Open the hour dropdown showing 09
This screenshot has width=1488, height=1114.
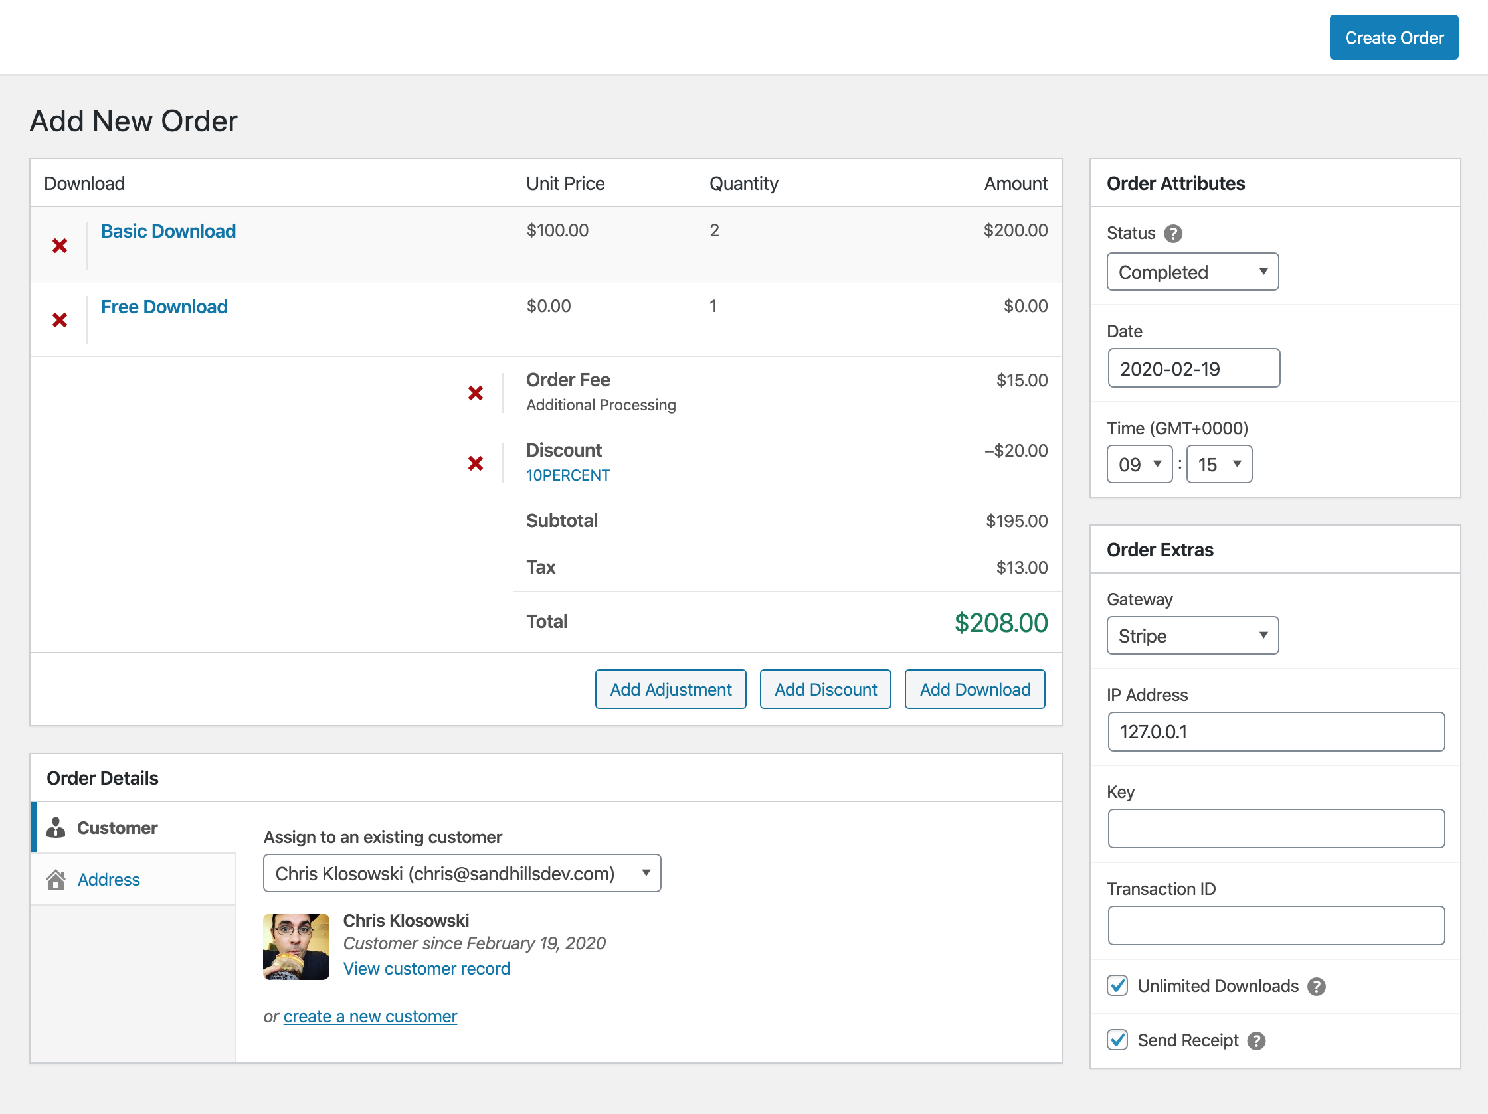tap(1139, 465)
